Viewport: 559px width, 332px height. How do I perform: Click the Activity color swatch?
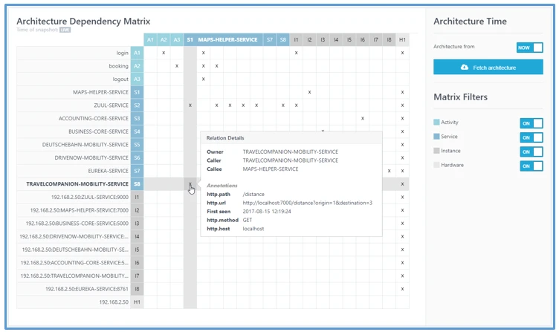[436, 123]
